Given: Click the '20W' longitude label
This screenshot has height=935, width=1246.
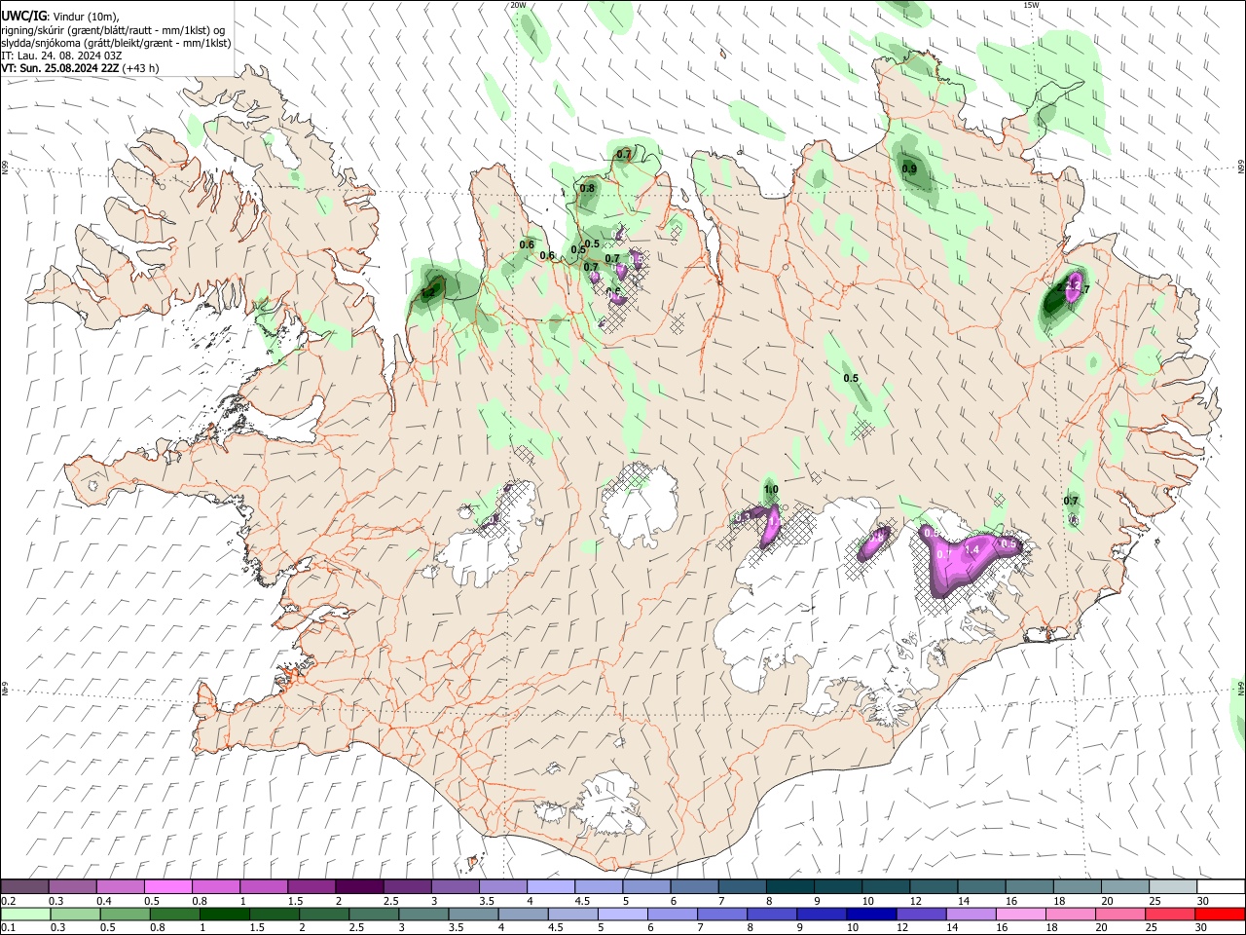Looking at the screenshot, I should click(x=518, y=5).
